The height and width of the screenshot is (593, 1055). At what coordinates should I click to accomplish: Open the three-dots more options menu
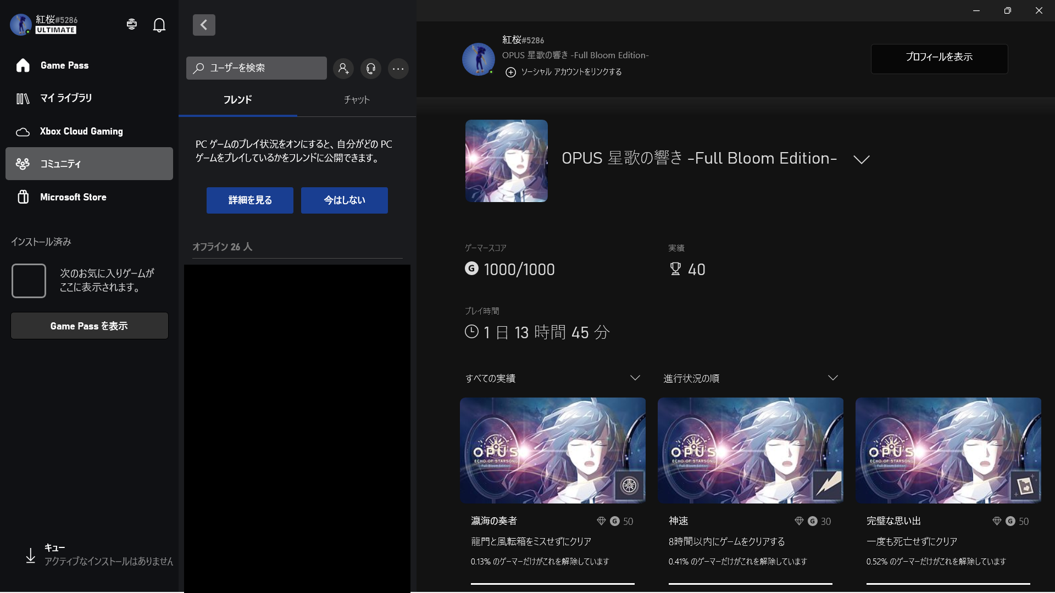pos(398,69)
